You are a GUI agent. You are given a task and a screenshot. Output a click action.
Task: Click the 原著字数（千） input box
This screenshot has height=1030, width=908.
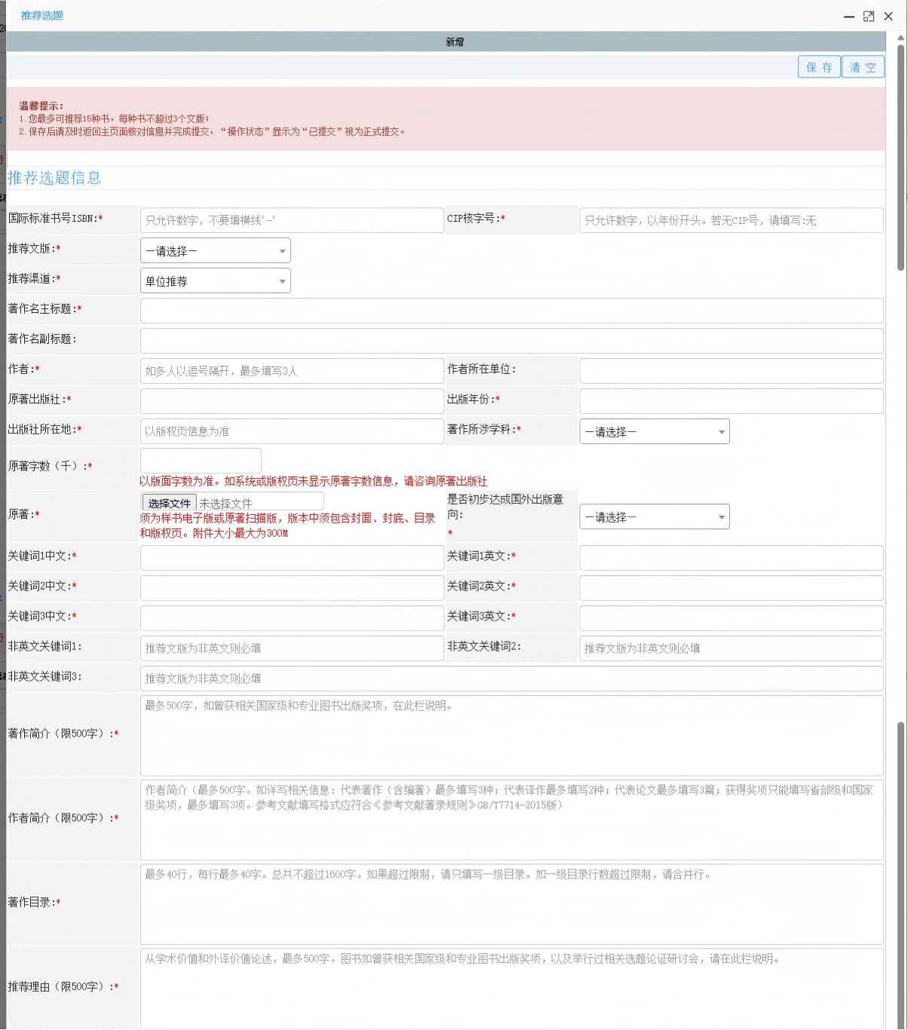pyautogui.click(x=201, y=461)
